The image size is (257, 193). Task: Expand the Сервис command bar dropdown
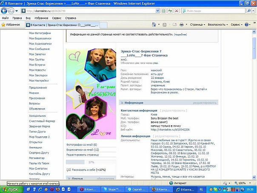click(237, 25)
